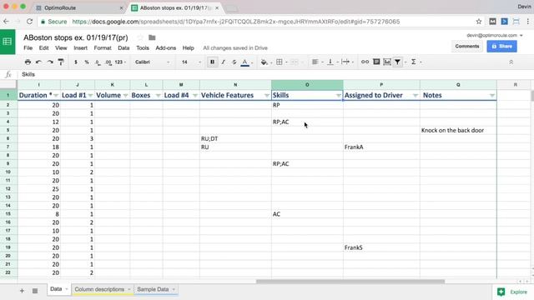Open the Load #4 column filter dropdown

(194, 96)
